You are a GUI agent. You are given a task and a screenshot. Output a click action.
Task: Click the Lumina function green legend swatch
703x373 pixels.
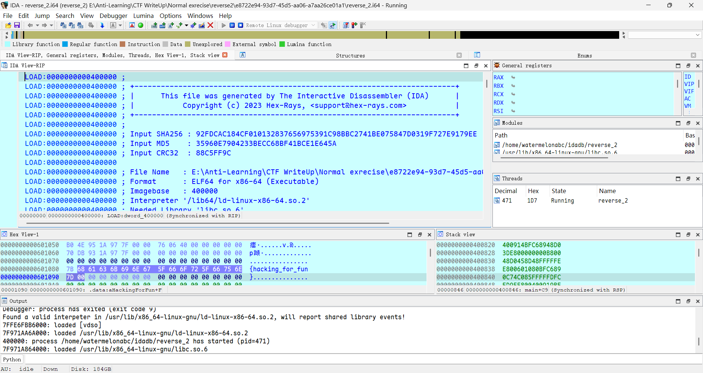282,44
